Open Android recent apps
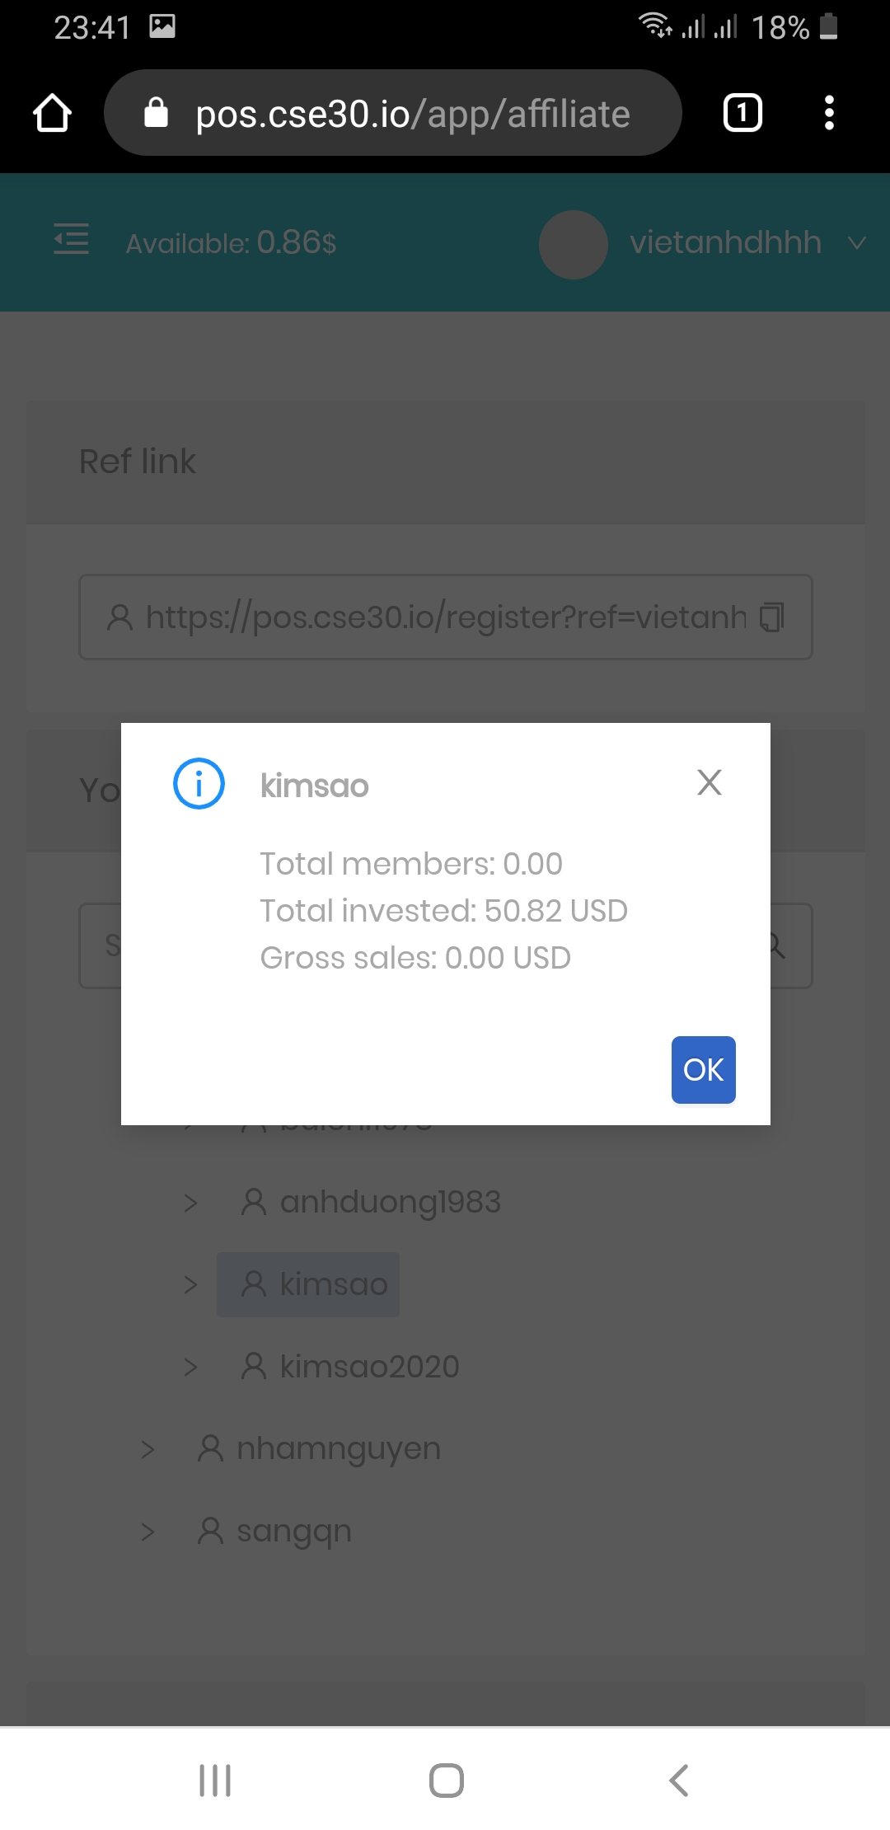890x1830 pixels. [x=215, y=1780]
